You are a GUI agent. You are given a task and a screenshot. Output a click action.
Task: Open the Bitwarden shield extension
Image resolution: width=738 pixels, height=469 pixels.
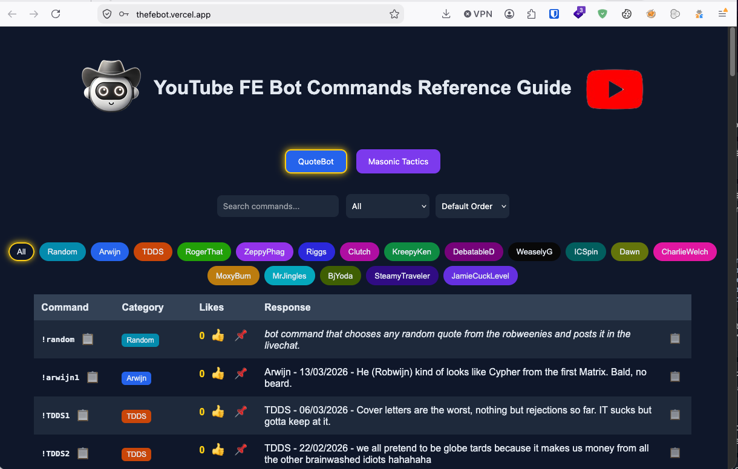coord(554,14)
